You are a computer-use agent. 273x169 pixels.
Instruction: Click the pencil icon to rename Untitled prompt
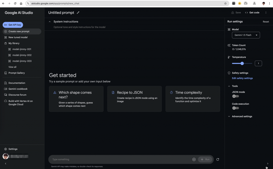(78, 13)
